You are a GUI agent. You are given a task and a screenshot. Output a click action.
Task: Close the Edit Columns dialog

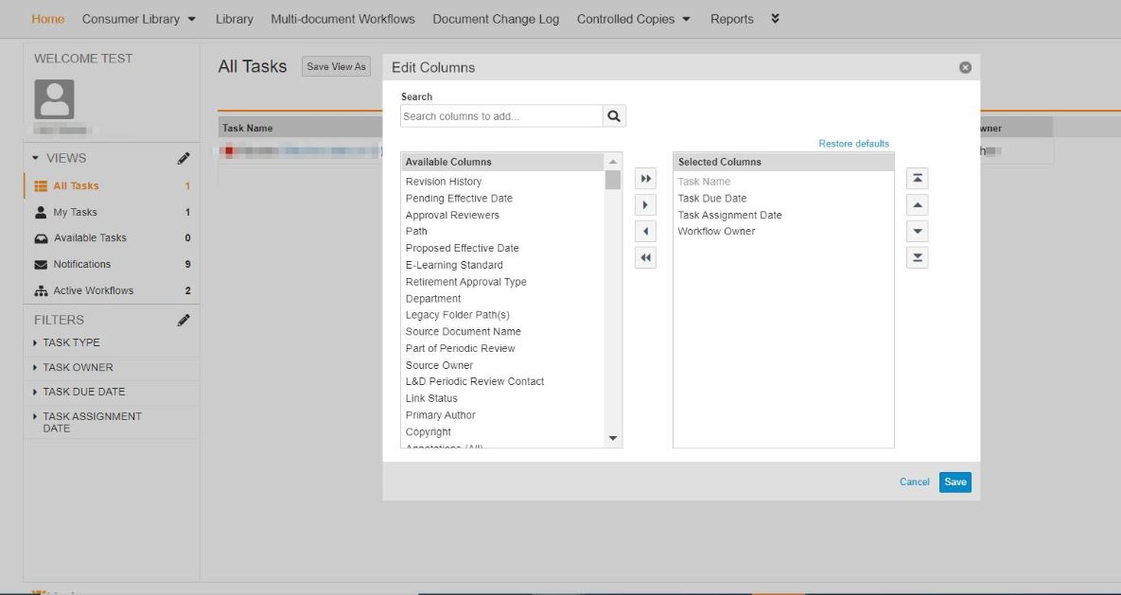(965, 68)
